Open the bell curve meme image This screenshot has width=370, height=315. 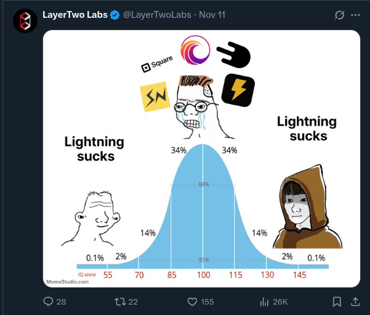point(201,185)
